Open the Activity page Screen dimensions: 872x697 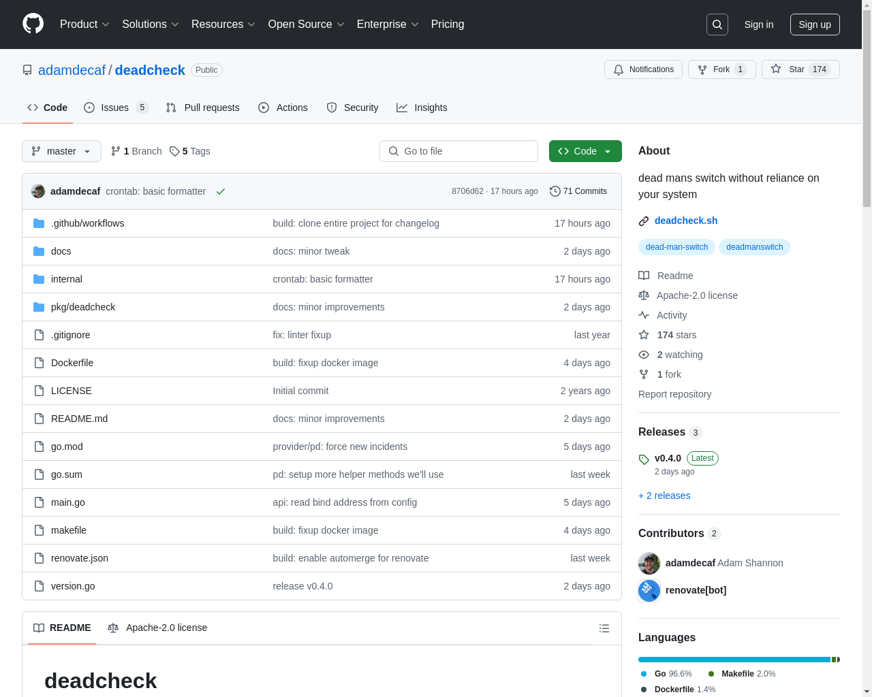coord(663,315)
